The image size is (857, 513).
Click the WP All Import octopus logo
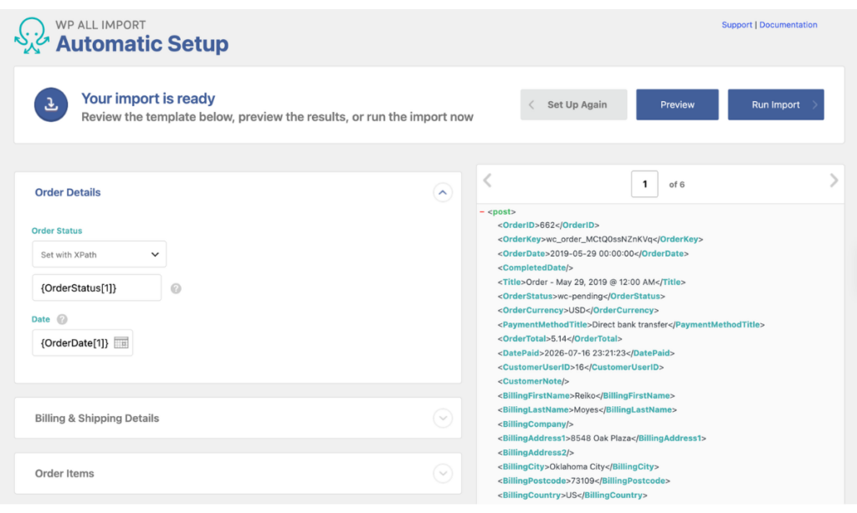(32, 36)
